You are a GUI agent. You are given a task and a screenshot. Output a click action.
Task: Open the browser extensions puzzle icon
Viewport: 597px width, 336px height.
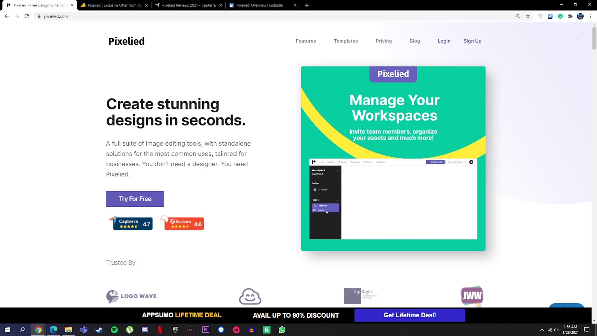[x=570, y=16]
